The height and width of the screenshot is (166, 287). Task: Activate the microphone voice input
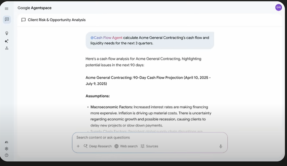point(221,146)
